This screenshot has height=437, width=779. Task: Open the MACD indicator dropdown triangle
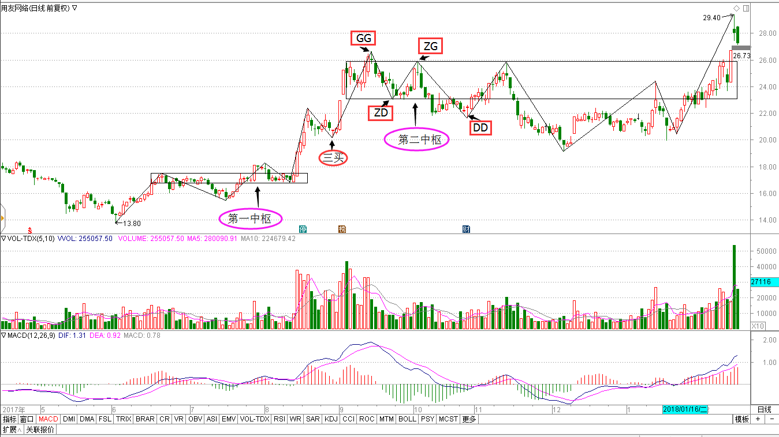tap(3, 335)
